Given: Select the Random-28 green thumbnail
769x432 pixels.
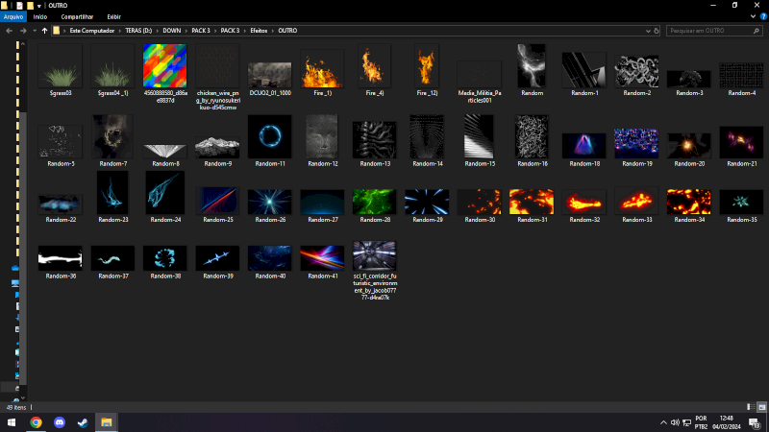Looking at the screenshot, I should [374, 202].
